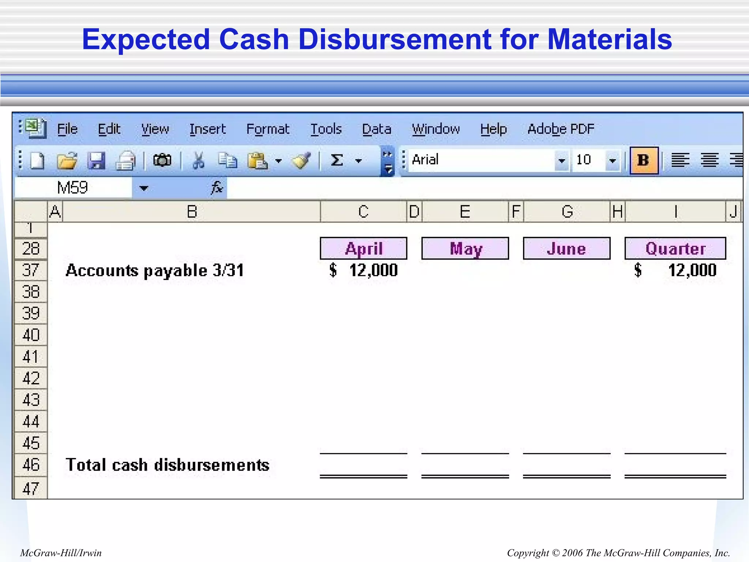This screenshot has height=562, width=749.
Task: Click the May column heading cell
Action: click(x=465, y=249)
